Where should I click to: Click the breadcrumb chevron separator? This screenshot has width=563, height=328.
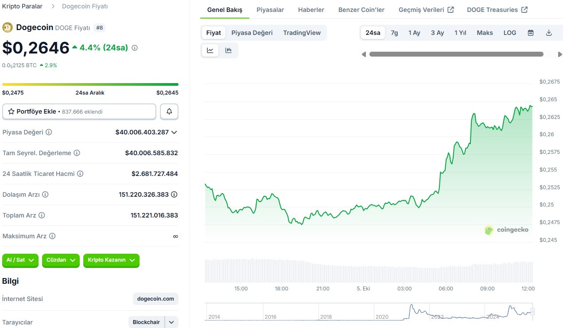point(53,6)
